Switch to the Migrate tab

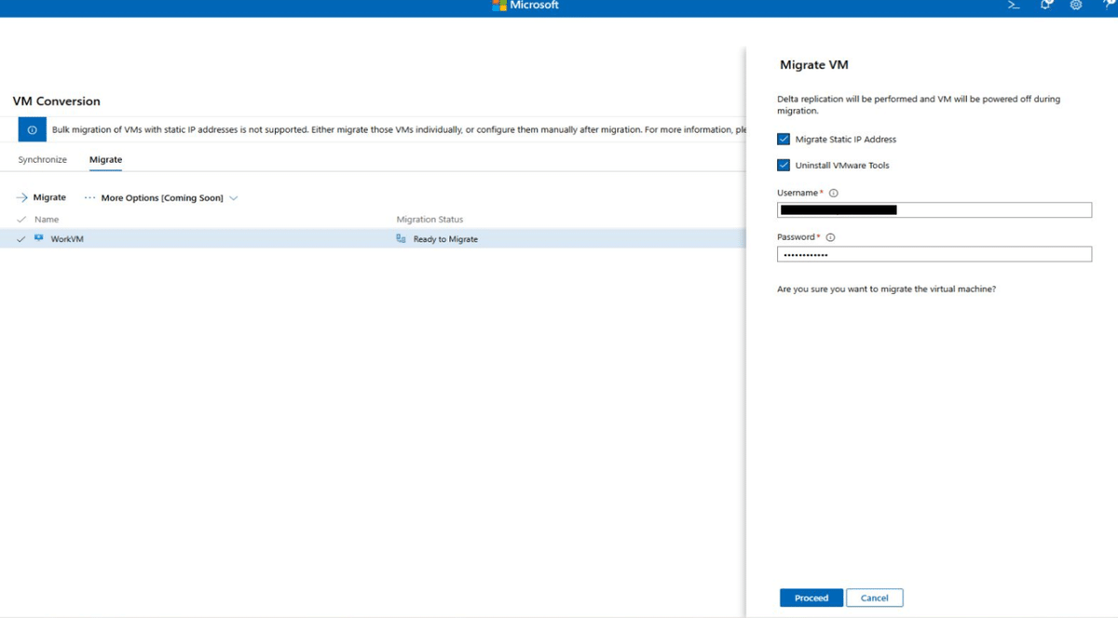(x=105, y=159)
